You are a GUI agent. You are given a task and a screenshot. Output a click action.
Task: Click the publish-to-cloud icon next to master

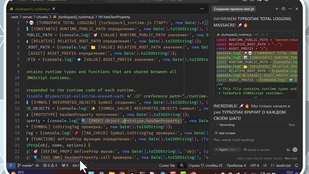[x=37, y=165]
